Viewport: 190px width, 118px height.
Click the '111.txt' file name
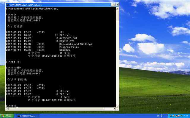click(x=64, y=91)
